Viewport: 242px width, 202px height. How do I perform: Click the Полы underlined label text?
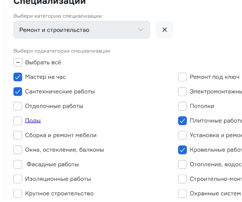click(x=33, y=120)
